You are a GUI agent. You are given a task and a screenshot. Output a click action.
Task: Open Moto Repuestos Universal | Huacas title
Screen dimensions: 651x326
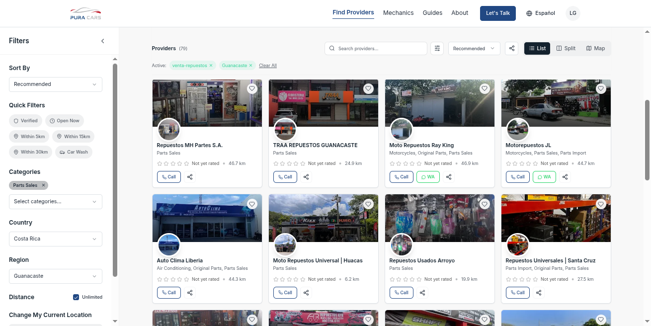(x=318, y=260)
